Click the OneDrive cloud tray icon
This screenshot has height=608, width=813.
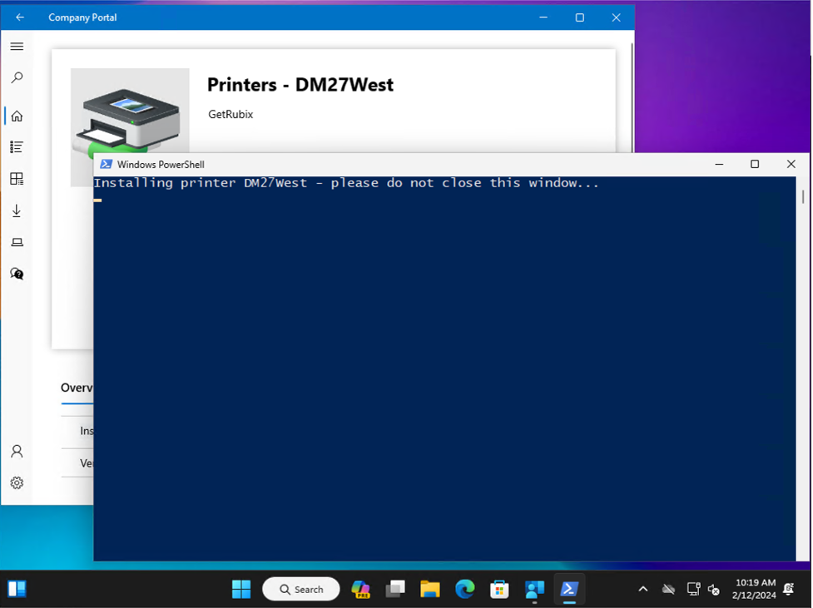pyautogui.click(x=668, y=589)
